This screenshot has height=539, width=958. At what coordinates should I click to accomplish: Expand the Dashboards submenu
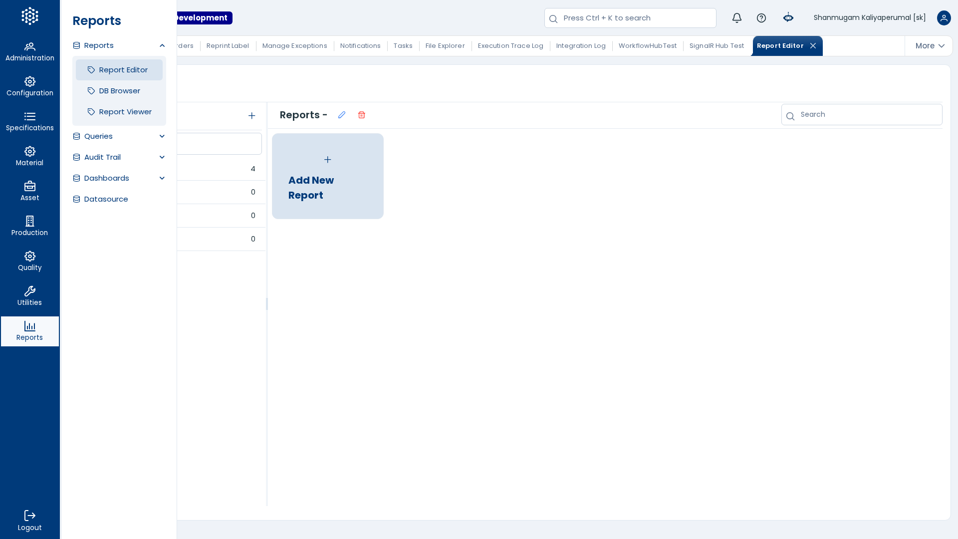tap(162, 178)
